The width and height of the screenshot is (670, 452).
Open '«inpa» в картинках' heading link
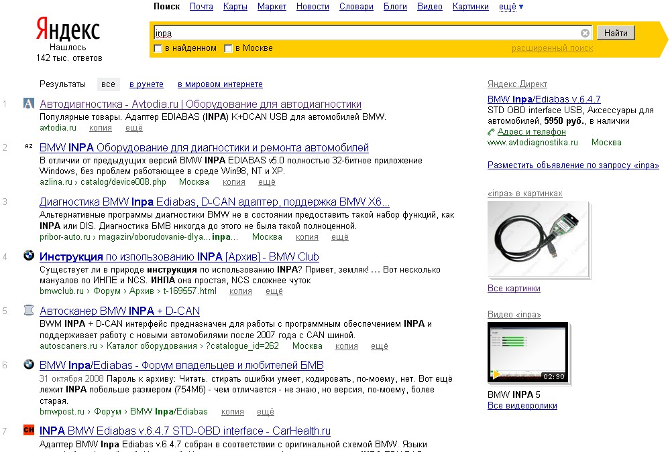tap(524, 193)
